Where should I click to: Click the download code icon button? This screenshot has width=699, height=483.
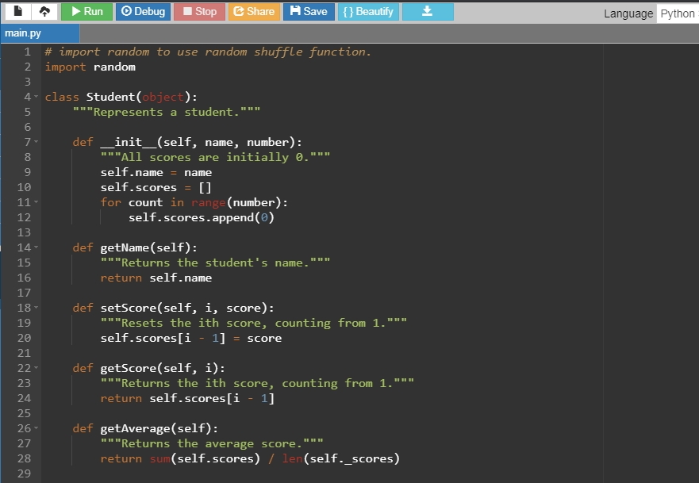tap(428, 12)
